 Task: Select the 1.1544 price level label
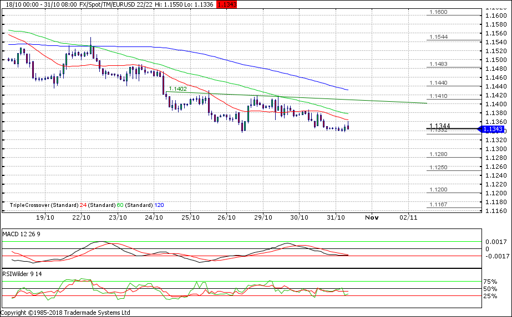pyautogui.click(x=438, y=37)
